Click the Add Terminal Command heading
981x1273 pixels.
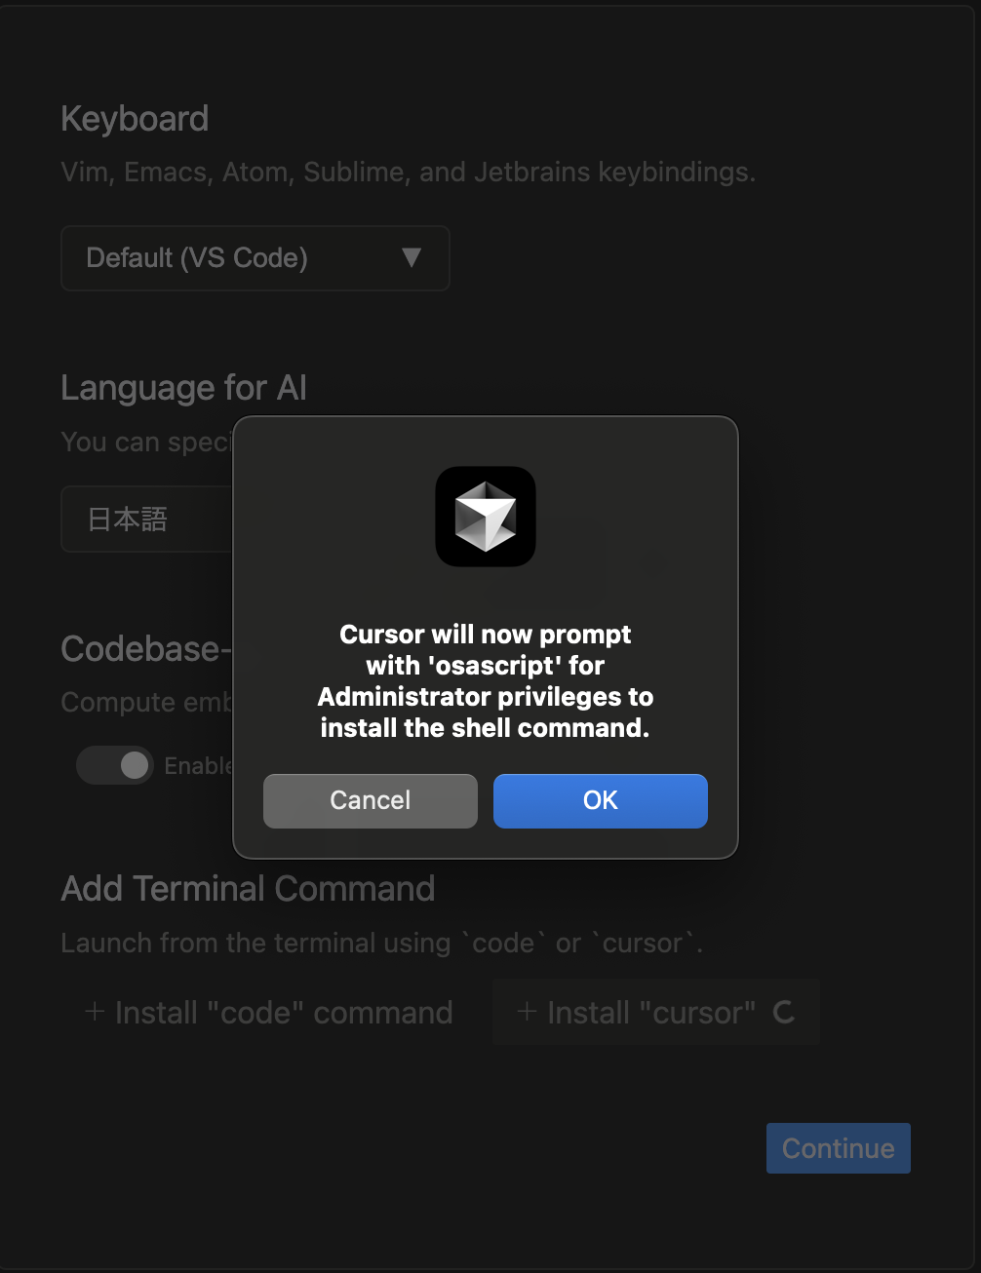[248, 889]
